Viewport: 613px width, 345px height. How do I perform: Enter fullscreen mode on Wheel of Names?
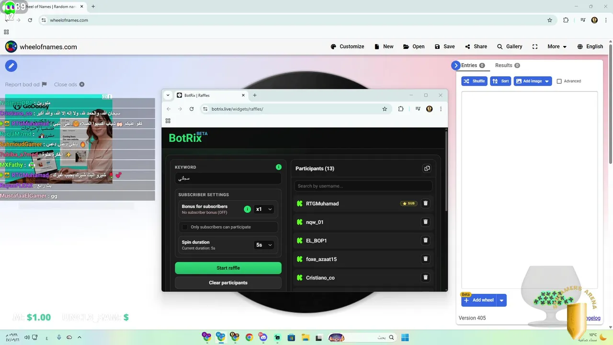click(x=535, y=46)
